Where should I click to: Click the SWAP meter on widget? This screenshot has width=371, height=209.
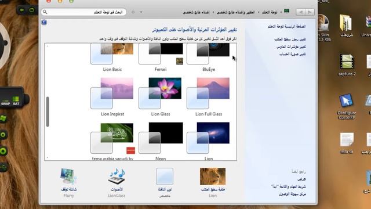pyautogui.click(x=5, y=102)
